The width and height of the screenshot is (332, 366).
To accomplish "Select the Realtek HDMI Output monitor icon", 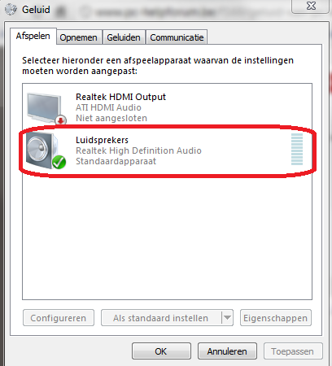I will pyautogui.click(x=44, y=107).
